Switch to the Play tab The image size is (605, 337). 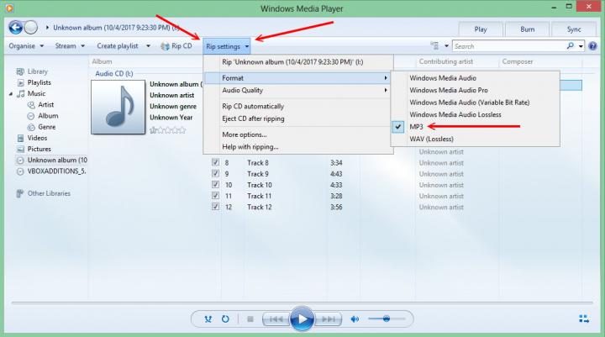[x=481, y=29]
